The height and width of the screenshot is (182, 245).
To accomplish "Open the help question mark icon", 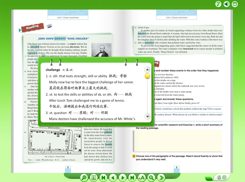I will [218, 4].
